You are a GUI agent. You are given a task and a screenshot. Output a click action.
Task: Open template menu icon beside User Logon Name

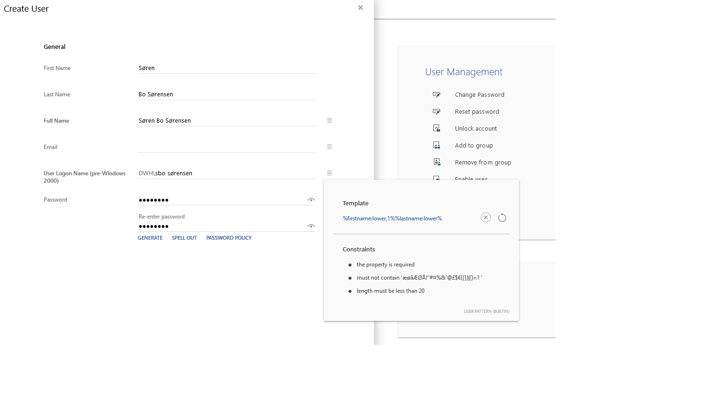(330, 173)
